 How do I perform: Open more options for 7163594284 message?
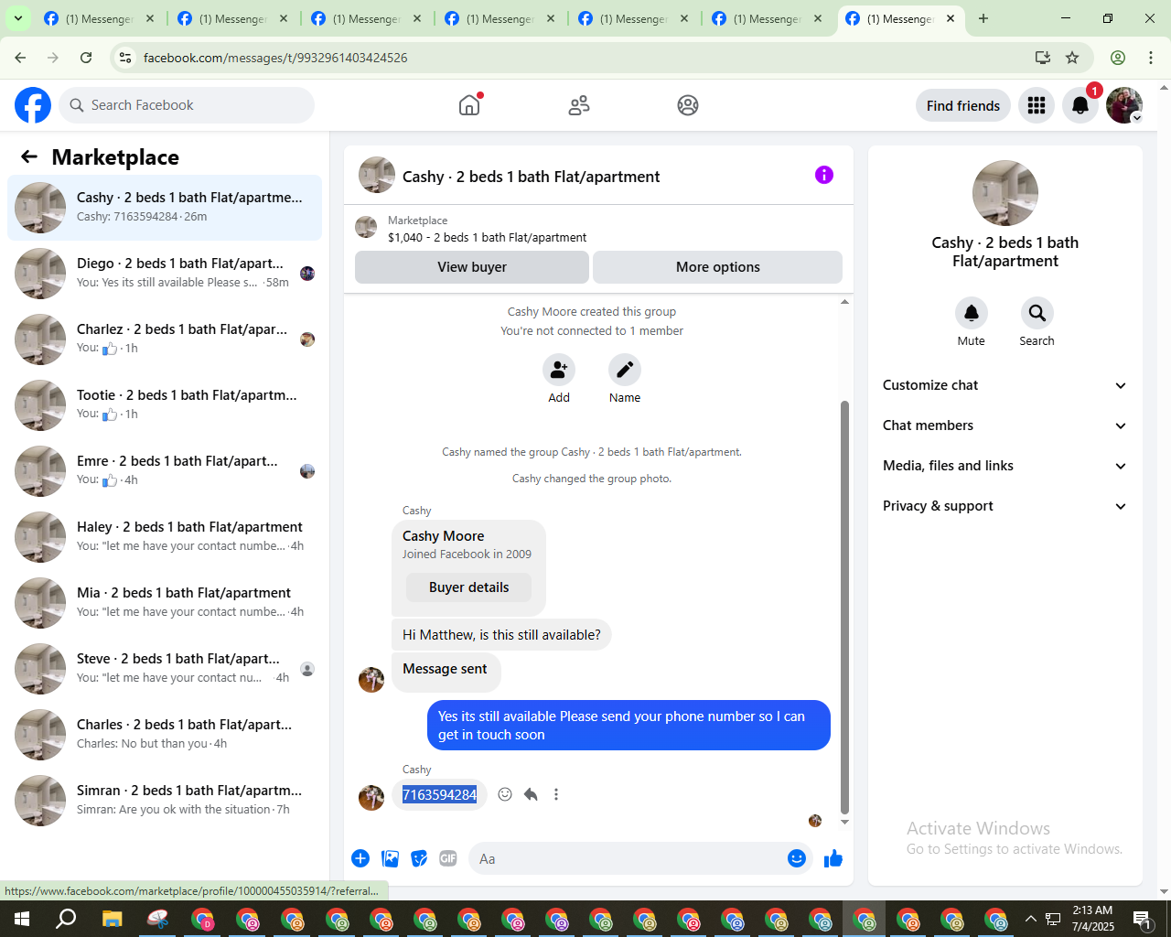[556, 794]
